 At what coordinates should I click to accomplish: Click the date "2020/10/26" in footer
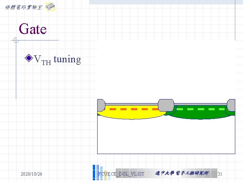pyautogui.click(x=31, y=174)
